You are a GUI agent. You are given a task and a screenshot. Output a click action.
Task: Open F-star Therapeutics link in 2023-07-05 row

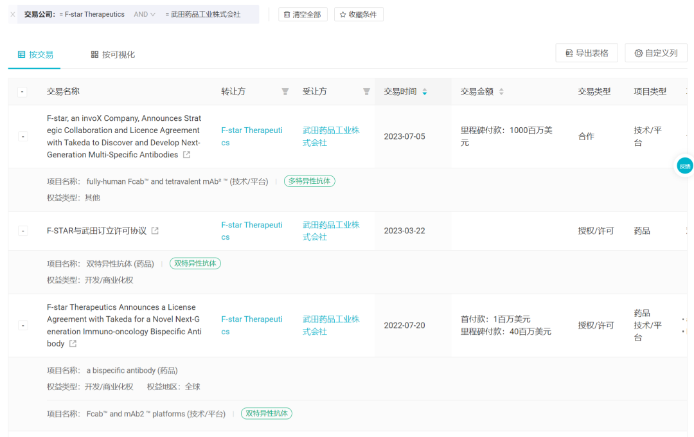click(x=252, y=136)
